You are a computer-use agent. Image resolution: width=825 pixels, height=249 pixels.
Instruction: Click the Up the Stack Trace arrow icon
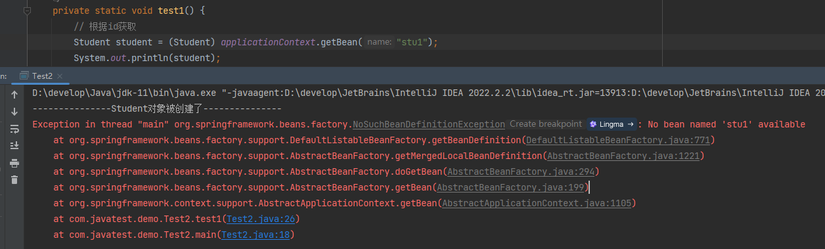pyautogui.click(x=14, y=95)
